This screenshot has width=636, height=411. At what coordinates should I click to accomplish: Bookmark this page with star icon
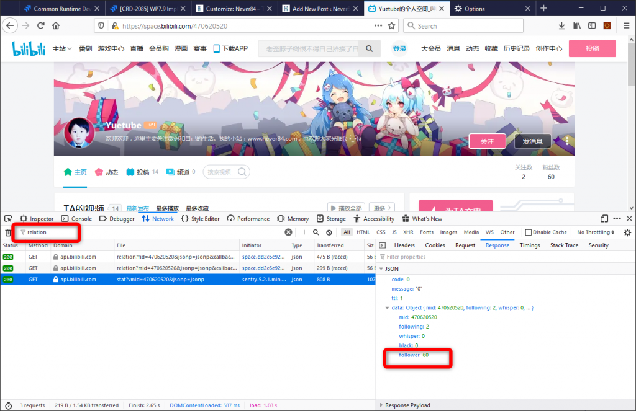pyautogui.click(x=392, y=26)
